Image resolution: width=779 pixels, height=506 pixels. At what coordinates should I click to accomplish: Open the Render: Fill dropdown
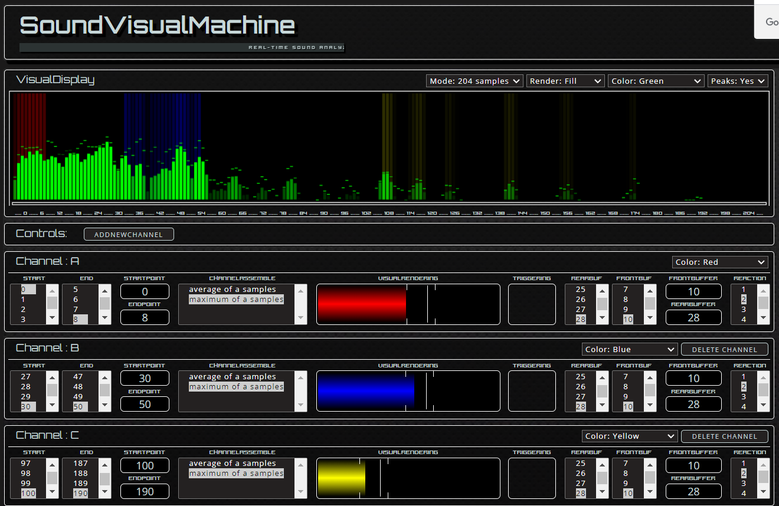coord(565,81)
